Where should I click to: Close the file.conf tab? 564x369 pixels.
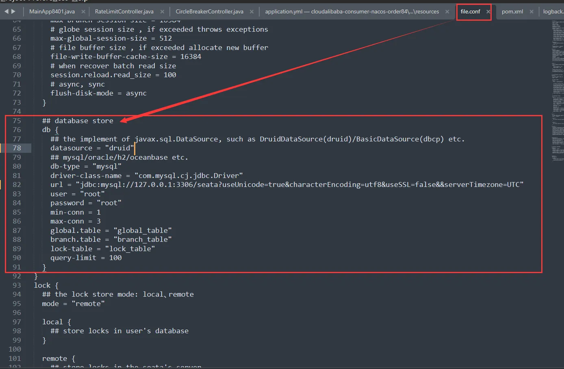(488, 12)
